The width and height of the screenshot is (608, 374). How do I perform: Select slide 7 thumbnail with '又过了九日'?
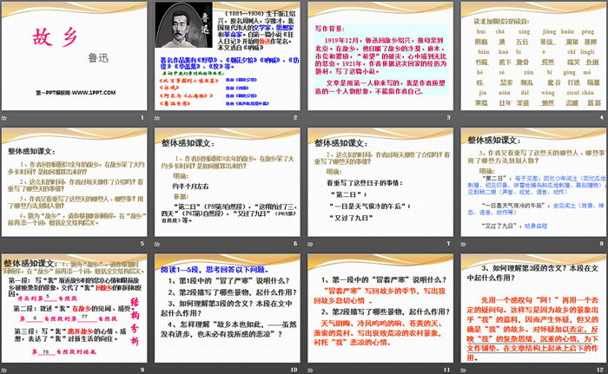380,182
